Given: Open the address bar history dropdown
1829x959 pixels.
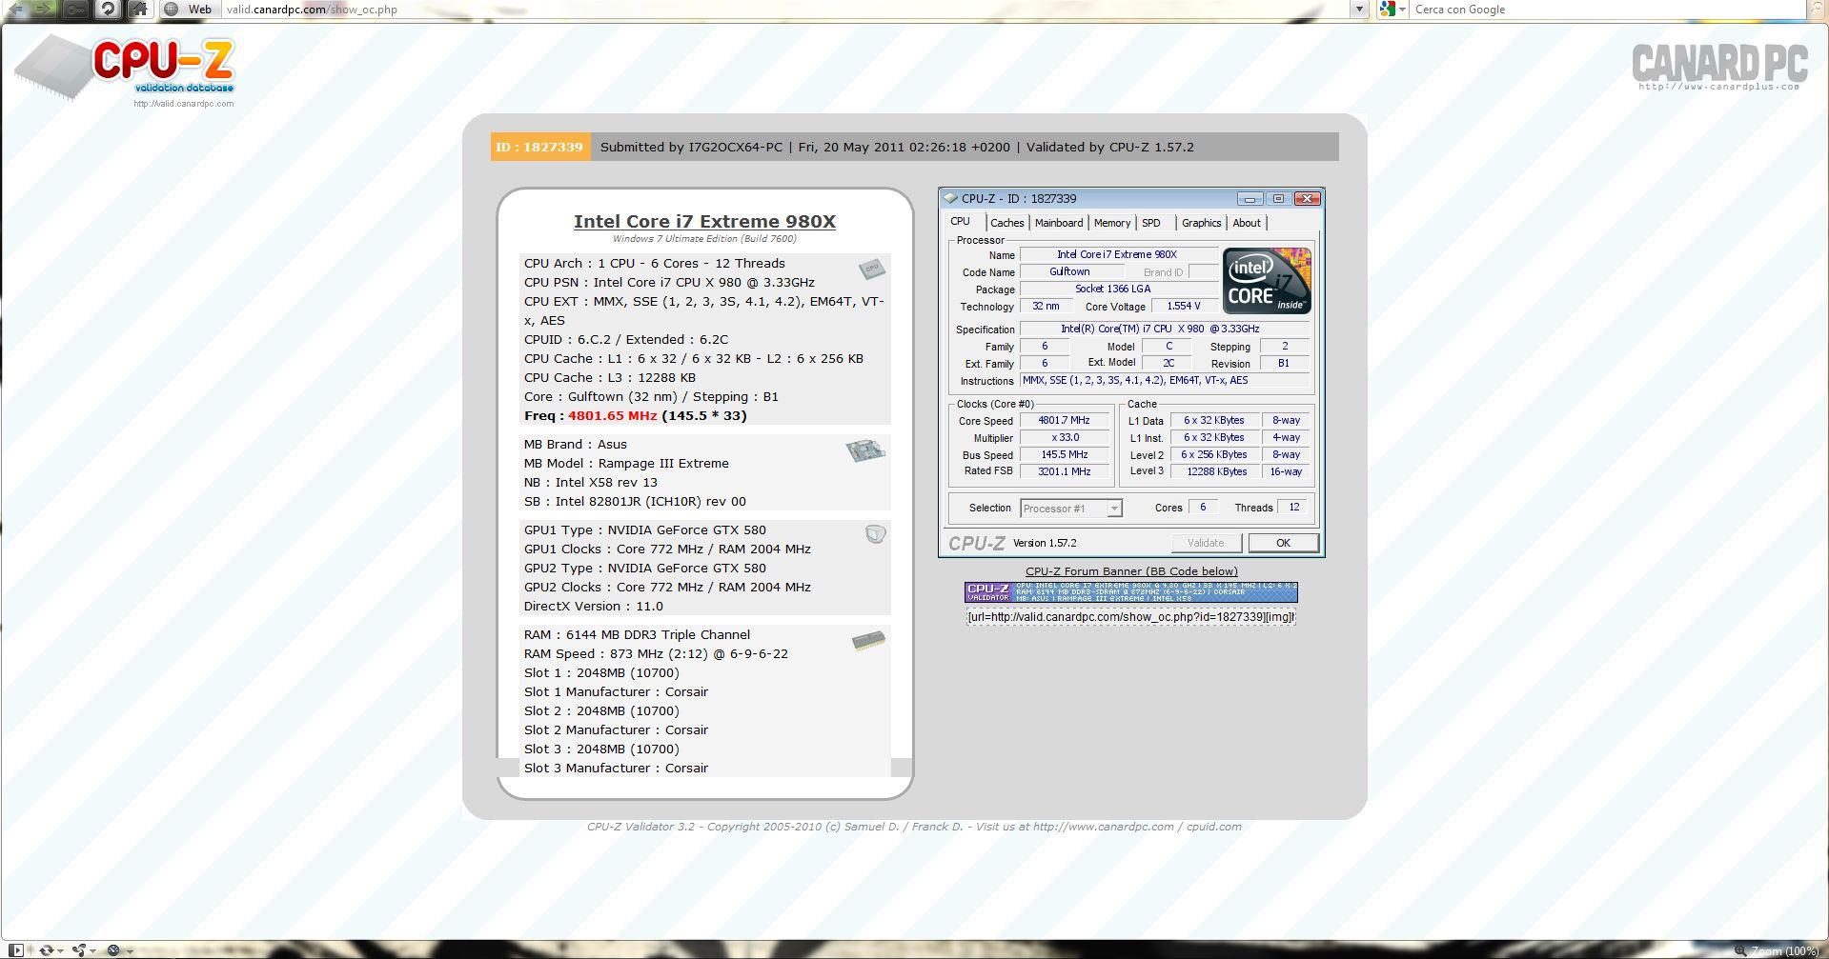Looking at the screenshot, I should 1360,9.
